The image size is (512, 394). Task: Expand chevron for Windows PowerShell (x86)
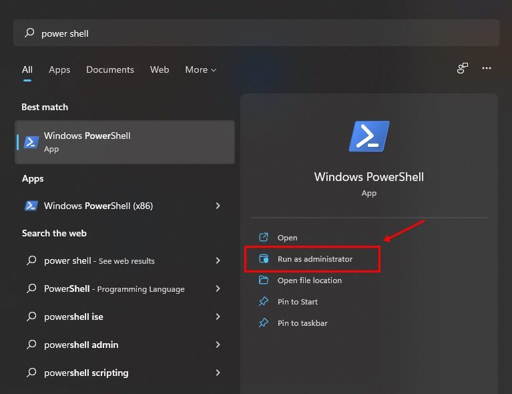(218, 206)
